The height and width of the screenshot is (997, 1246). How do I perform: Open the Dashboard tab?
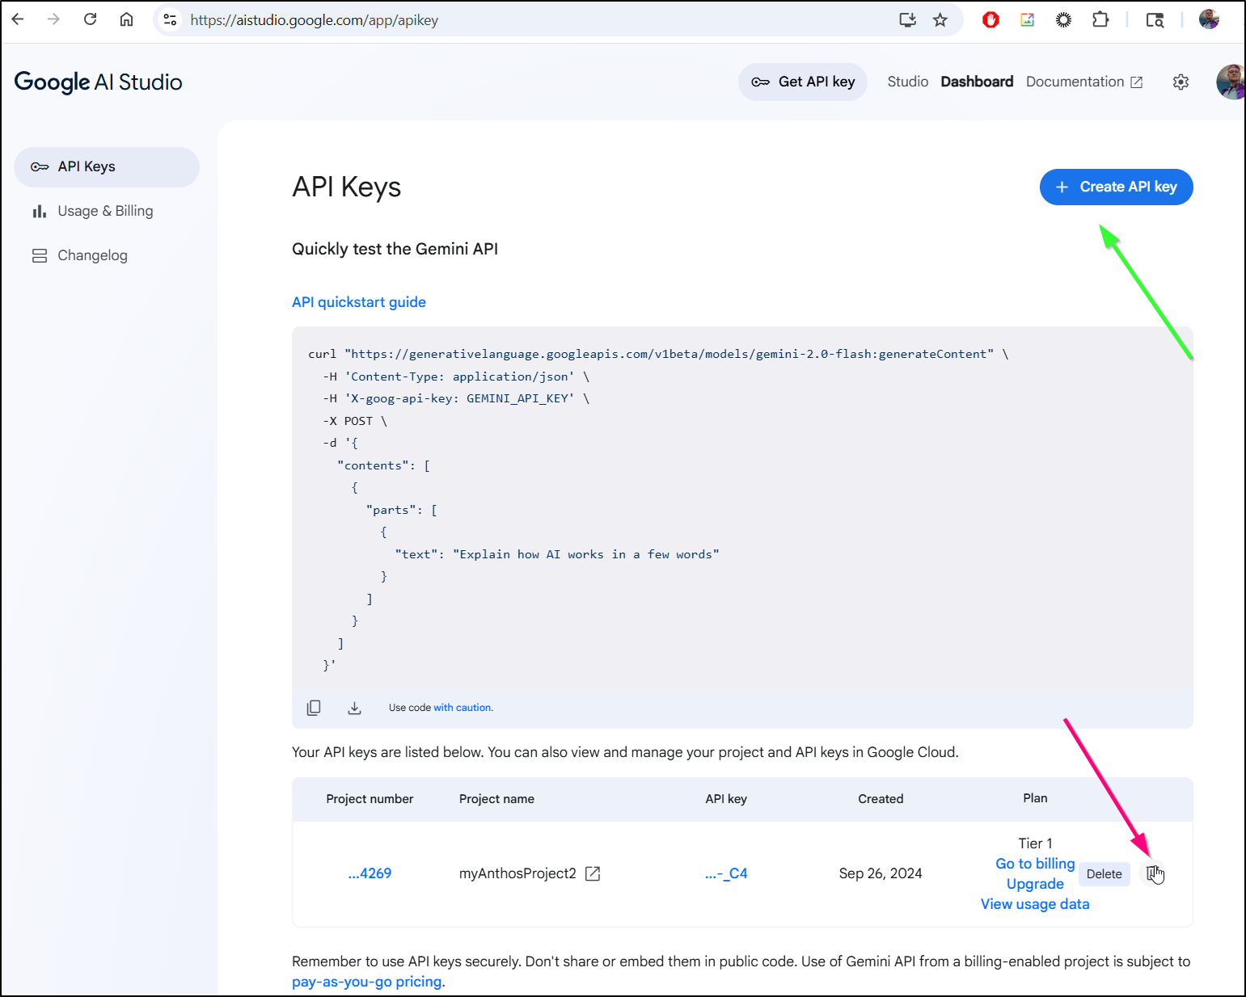(977, 82)
